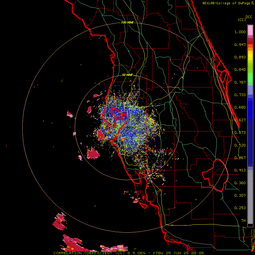Select the 0.893 legend value
This screenshot has width=255, height=255.
point(240,57)
